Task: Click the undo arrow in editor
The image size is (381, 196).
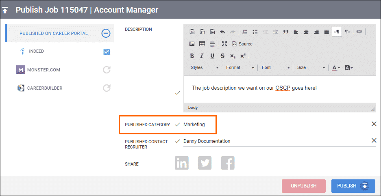Action: [222, 32]
